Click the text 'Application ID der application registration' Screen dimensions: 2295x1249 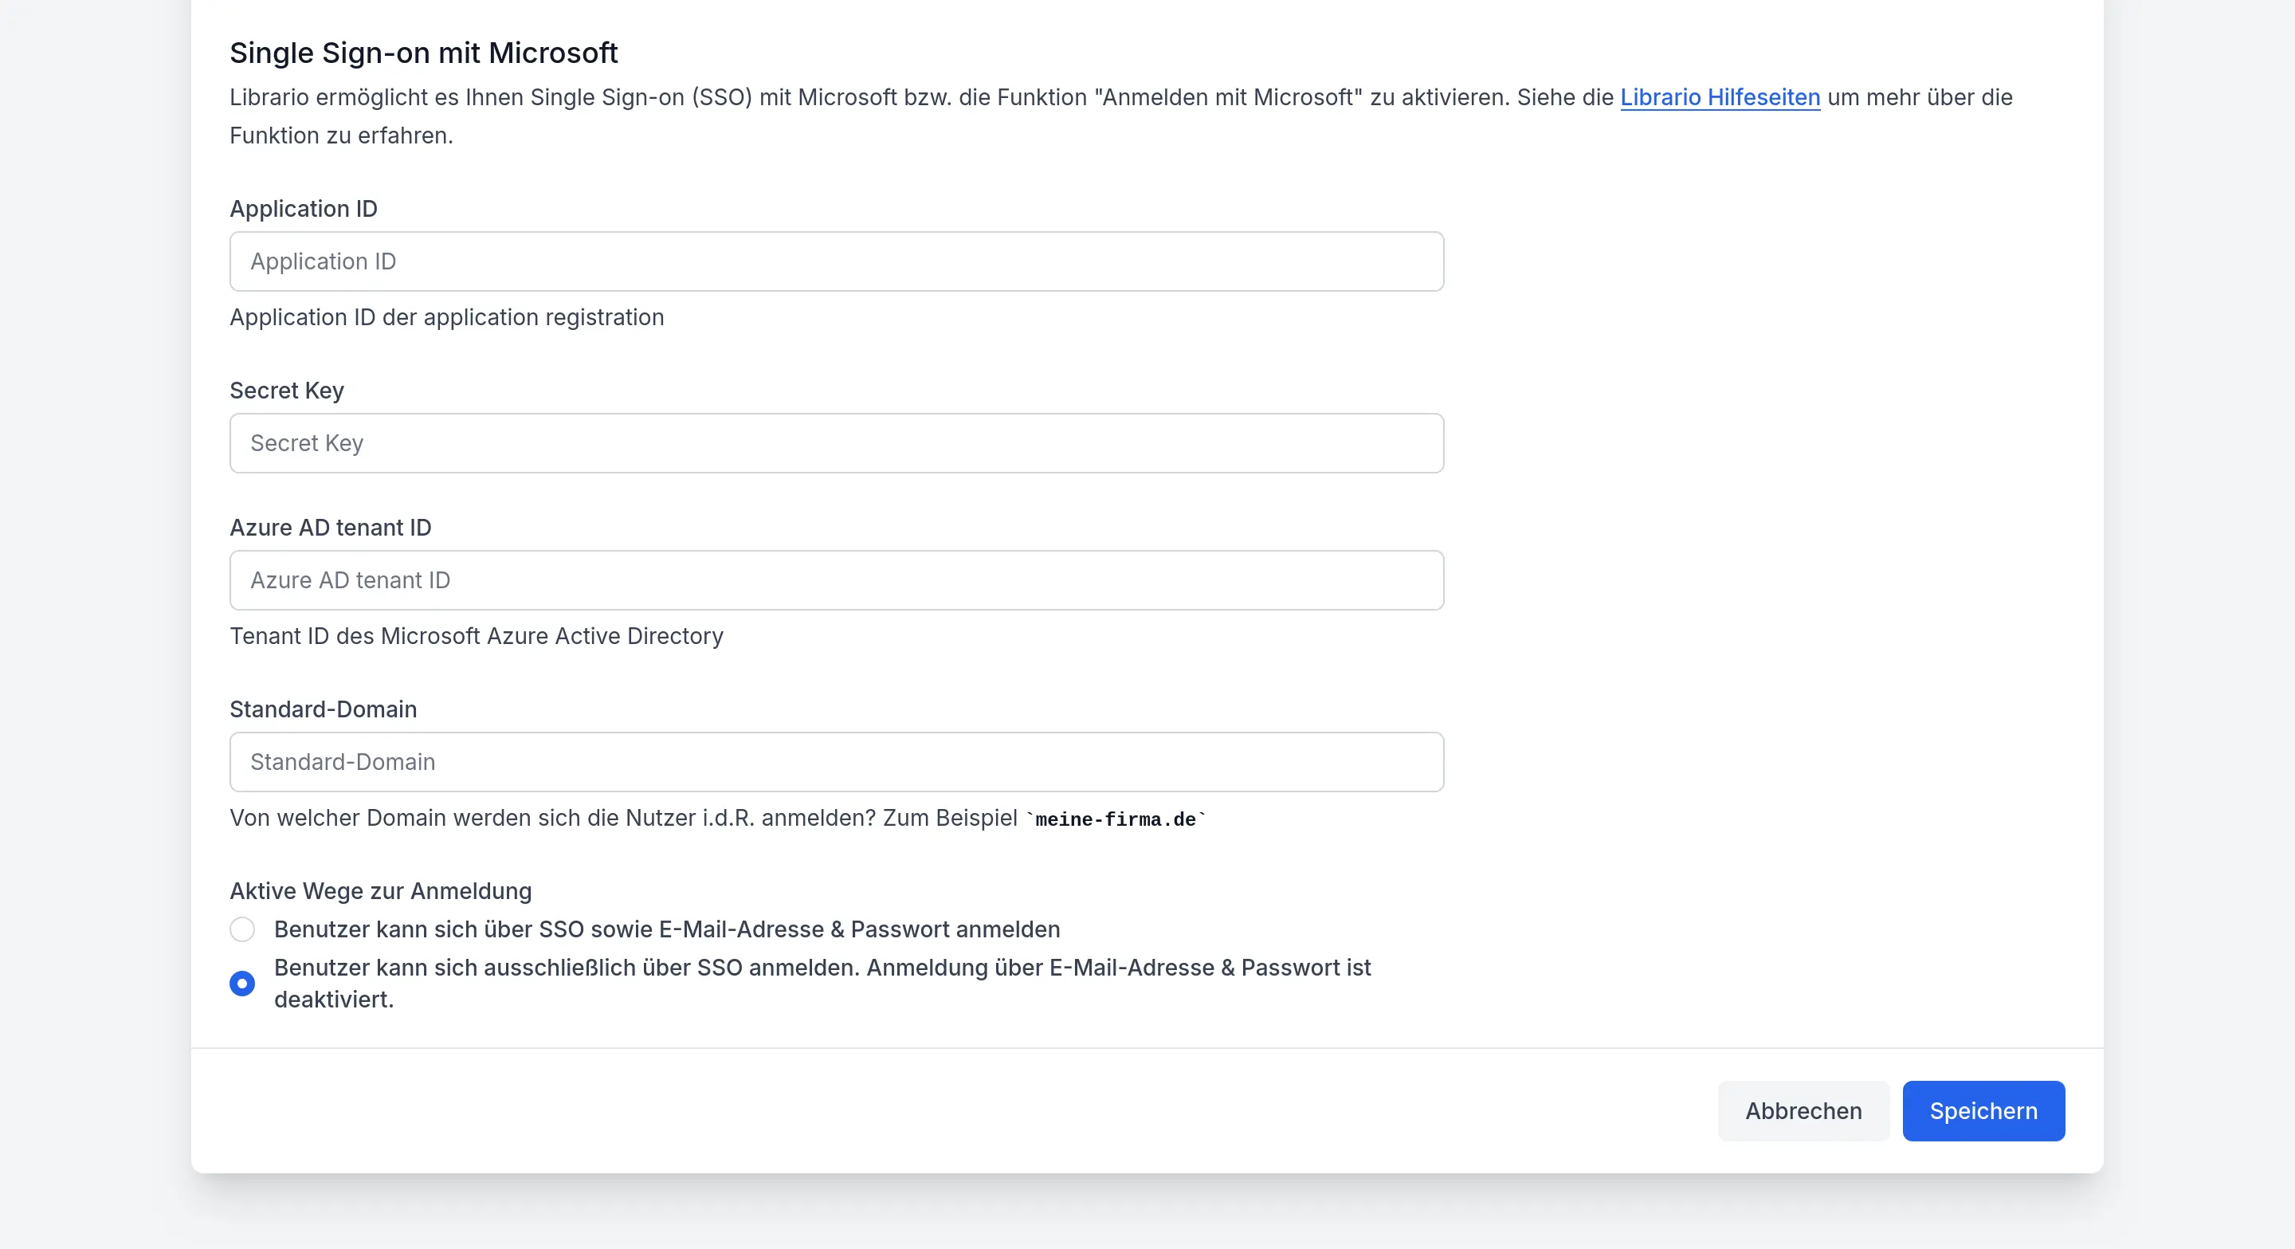(446, 317)
